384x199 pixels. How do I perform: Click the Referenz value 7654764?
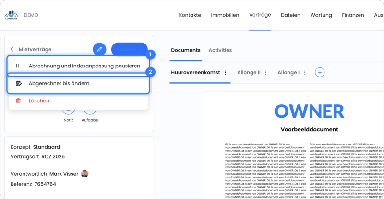pyautogui.click(x=45, y=184)
